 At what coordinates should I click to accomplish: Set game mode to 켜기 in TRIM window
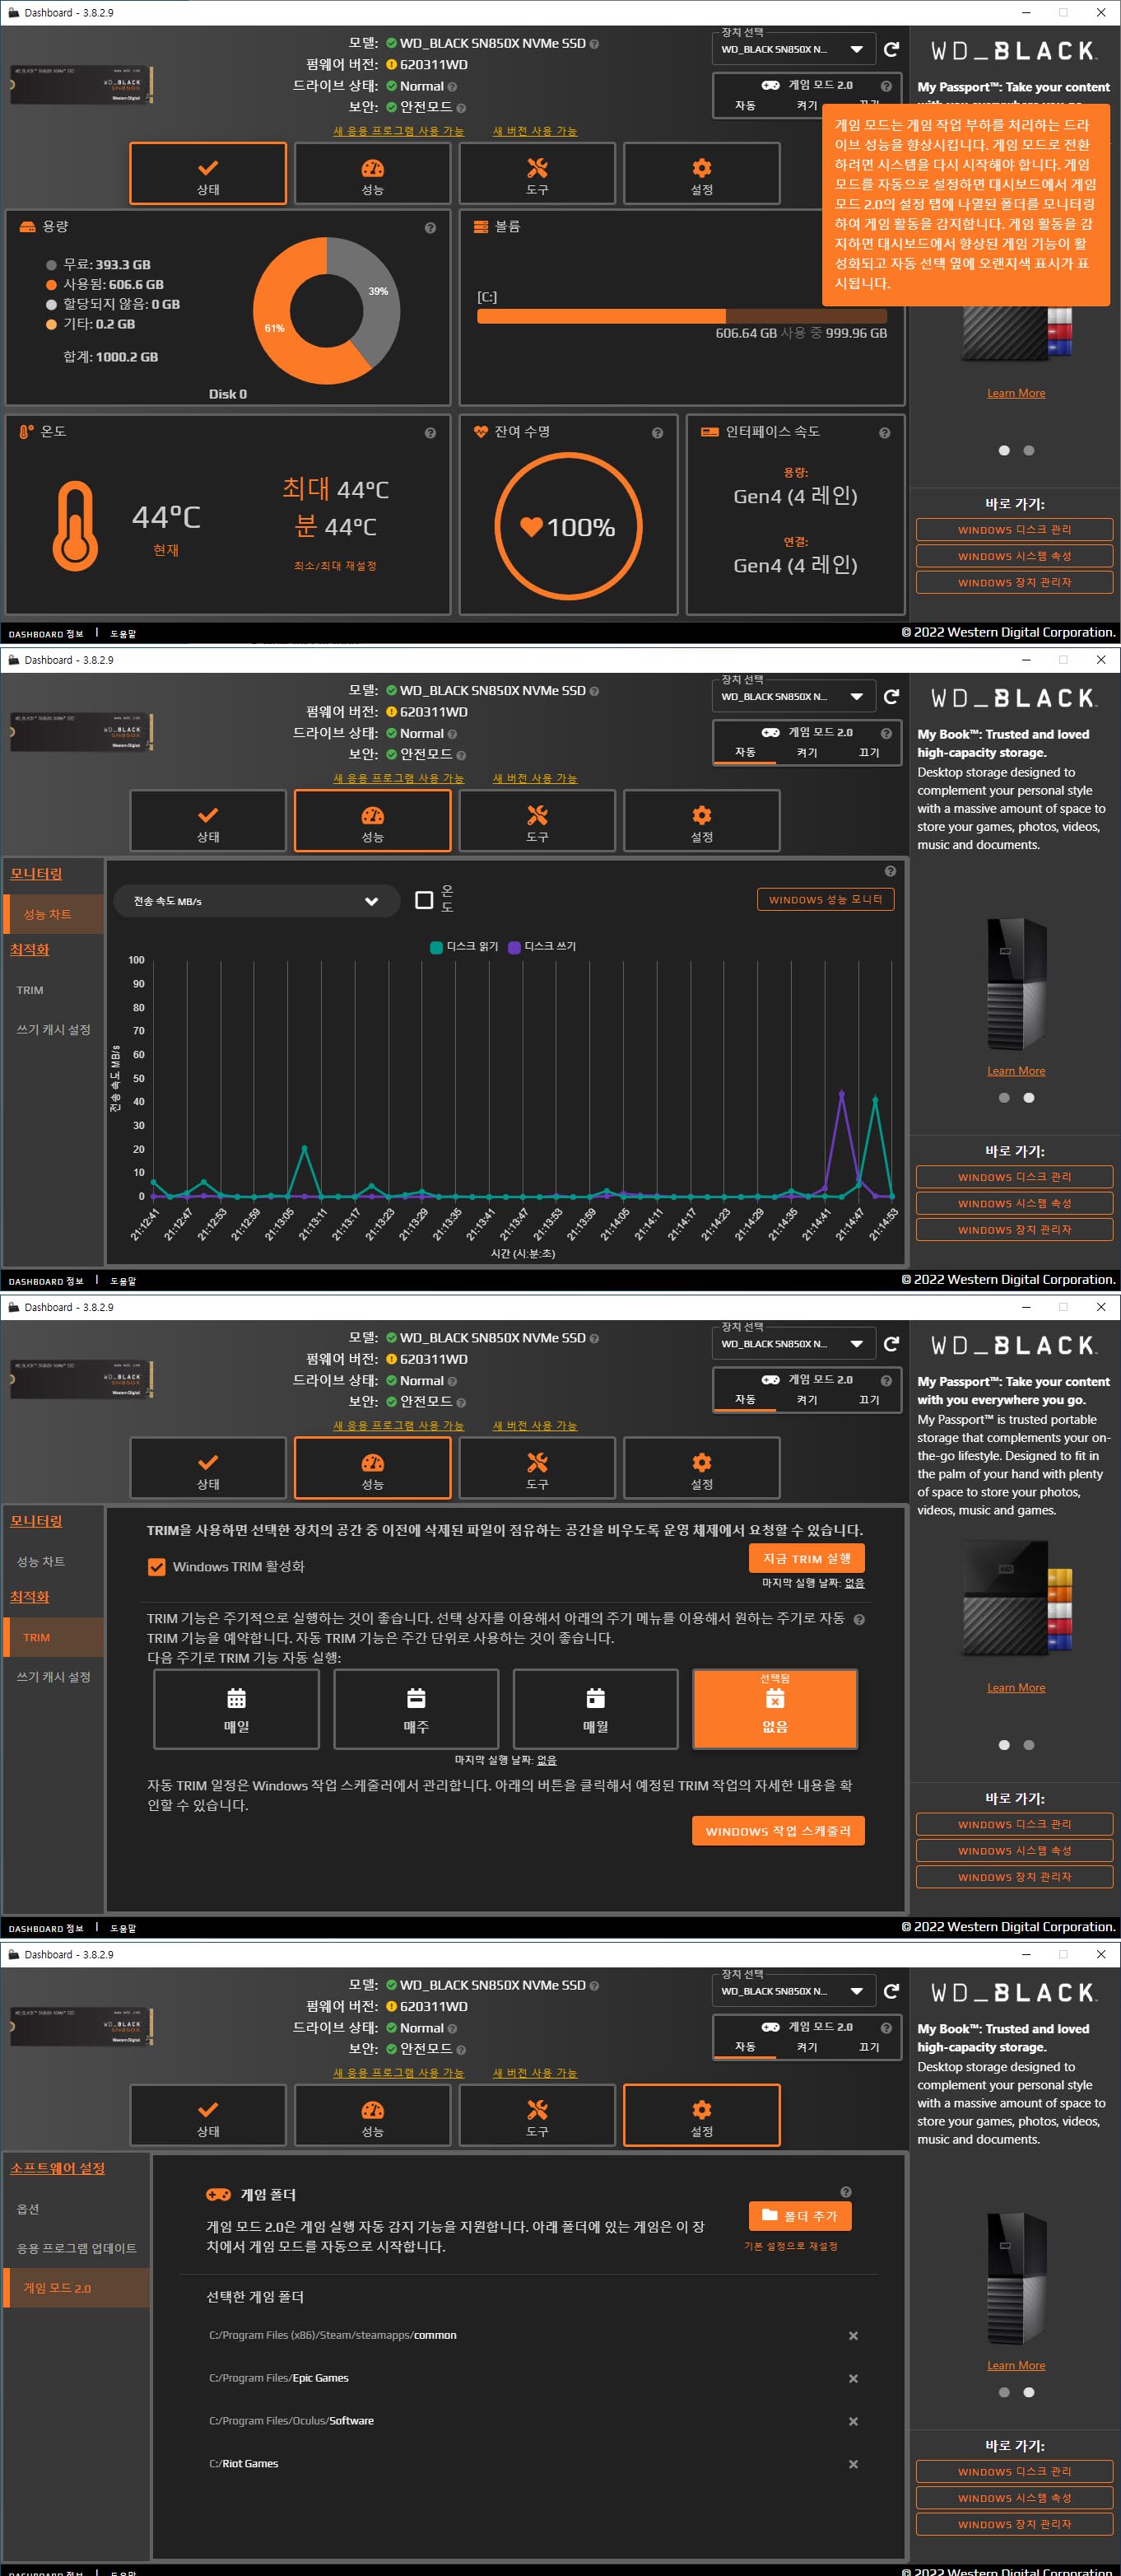click(807, 1399)
